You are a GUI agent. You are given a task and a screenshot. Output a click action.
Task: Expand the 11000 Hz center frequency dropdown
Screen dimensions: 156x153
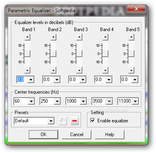click(x=135, y=101)
